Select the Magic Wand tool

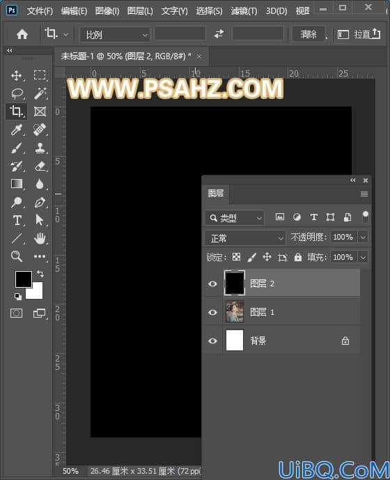[x=40, y=93]
